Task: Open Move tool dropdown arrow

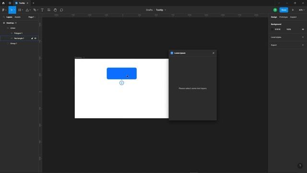Action: pos(14,10)
